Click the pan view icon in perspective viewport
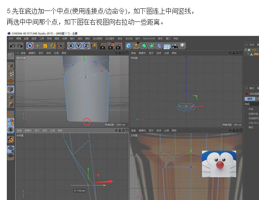The width and height of the screenshot is (259, 200). 116,53
